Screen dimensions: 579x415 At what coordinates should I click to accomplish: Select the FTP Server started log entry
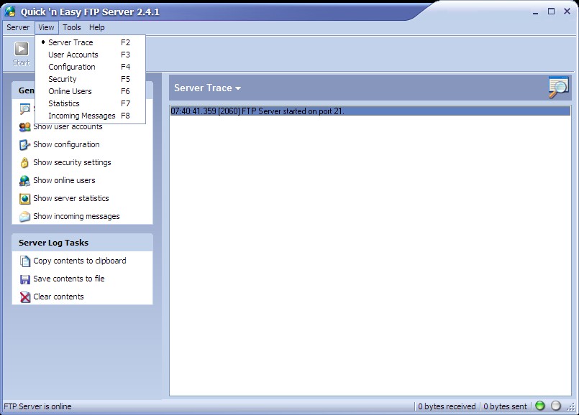click(x=370, y=111)
